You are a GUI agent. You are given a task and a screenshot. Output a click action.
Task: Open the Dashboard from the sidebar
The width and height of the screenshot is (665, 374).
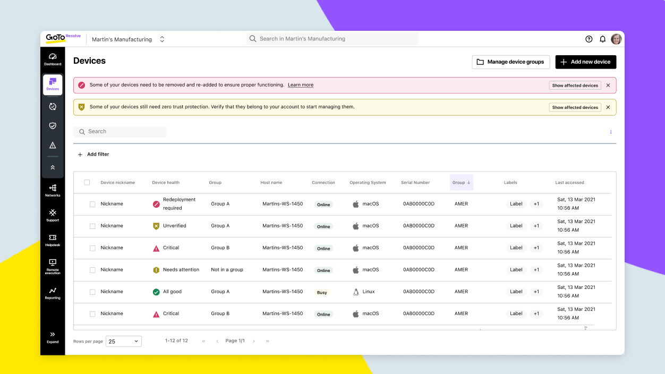[x=53, y=58]
